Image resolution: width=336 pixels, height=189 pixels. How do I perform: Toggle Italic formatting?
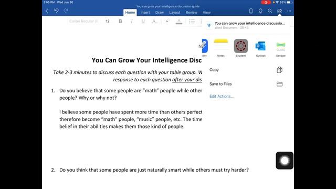132,21
